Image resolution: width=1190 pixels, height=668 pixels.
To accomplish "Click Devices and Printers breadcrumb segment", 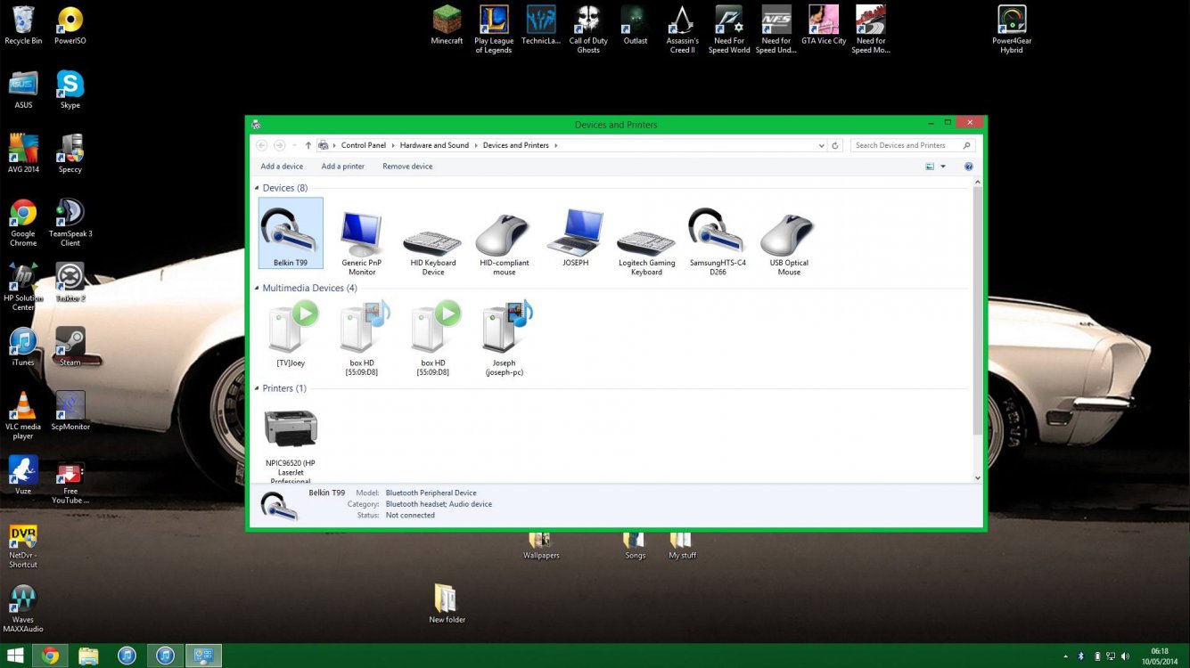I will click(x=516, y=145).
